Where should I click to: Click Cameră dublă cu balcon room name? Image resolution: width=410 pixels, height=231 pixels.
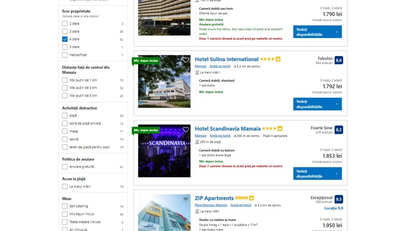[217, 150]
